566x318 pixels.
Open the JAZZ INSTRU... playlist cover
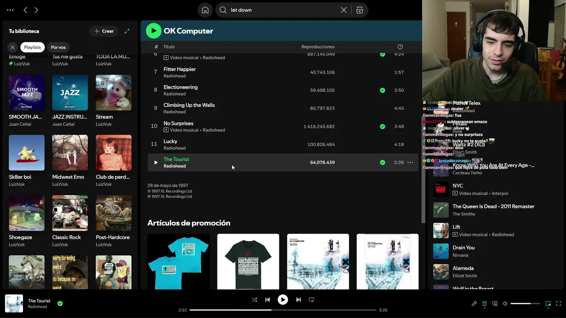tap(70, 92)
